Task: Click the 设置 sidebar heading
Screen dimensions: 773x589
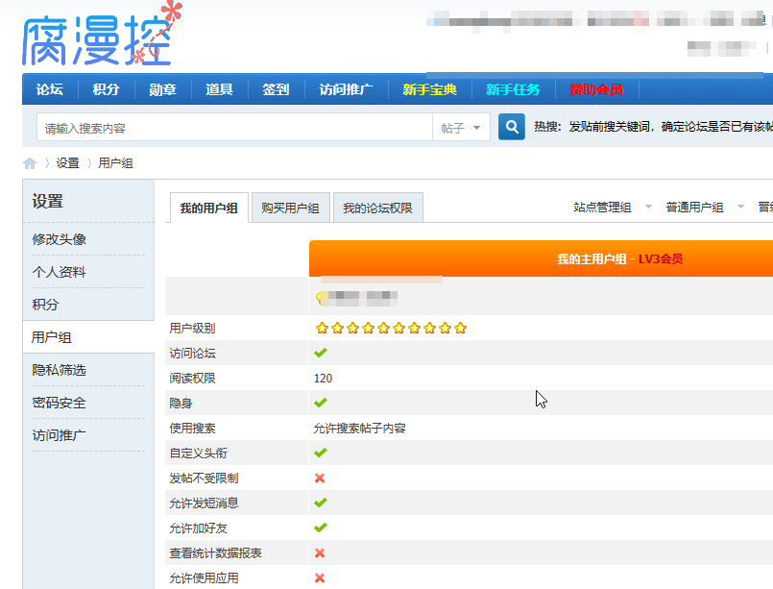Action: [47, 201]
